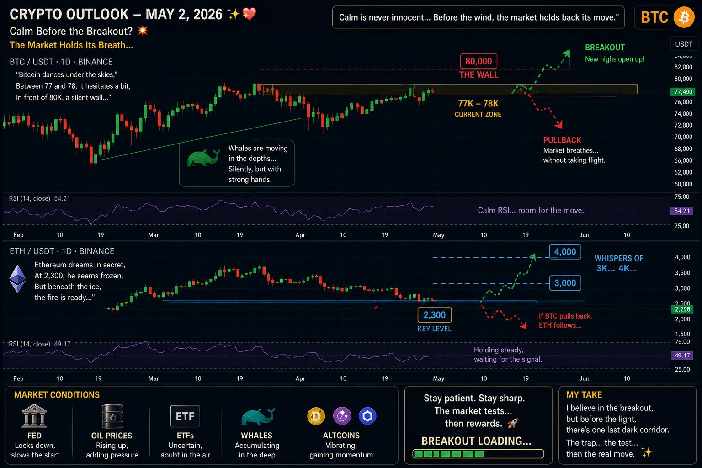Click 'The Market Holds Its Breath...' subtitle
This screenshot has width=702, height=468.
pos(71,45)
